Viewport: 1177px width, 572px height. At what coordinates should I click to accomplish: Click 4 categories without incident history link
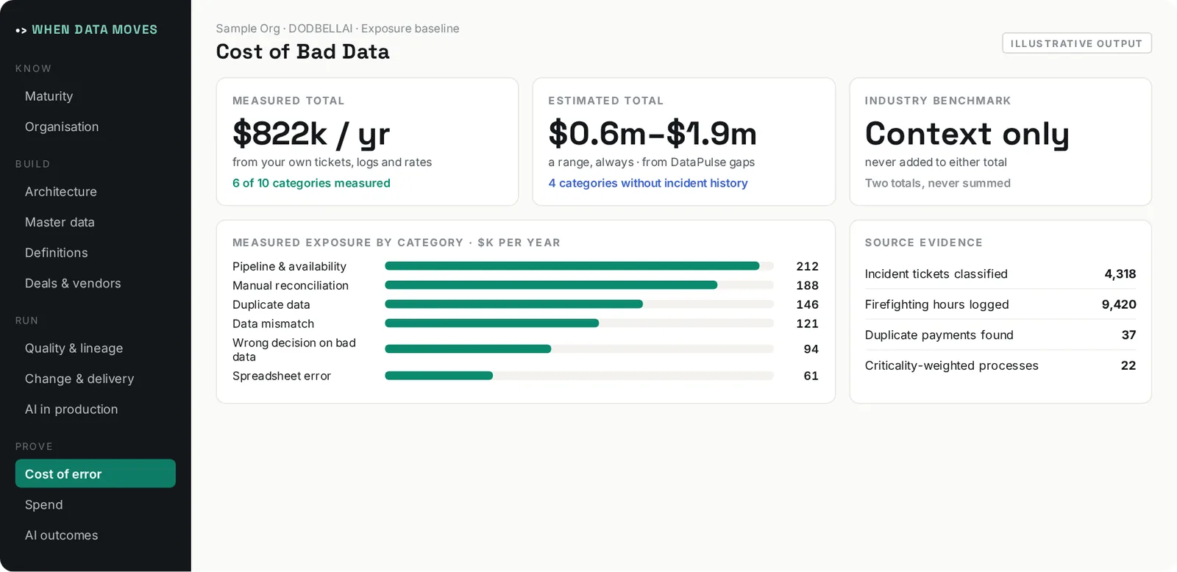pyautogui.click(x=647, y=183)
